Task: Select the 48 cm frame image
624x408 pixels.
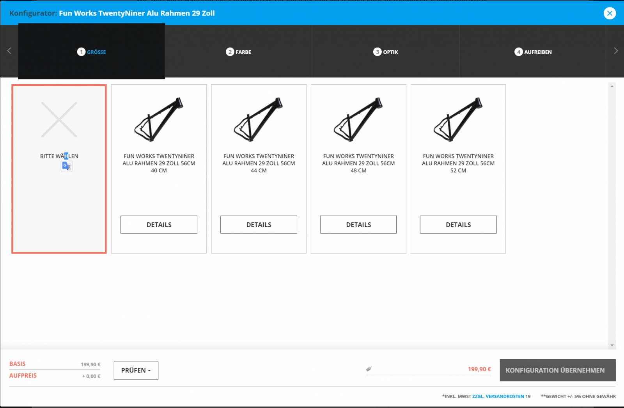Action: click(x=358, y=120)
